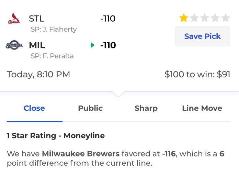Select the STL team name
Screen dimensions: 239x175
[37, 19]
